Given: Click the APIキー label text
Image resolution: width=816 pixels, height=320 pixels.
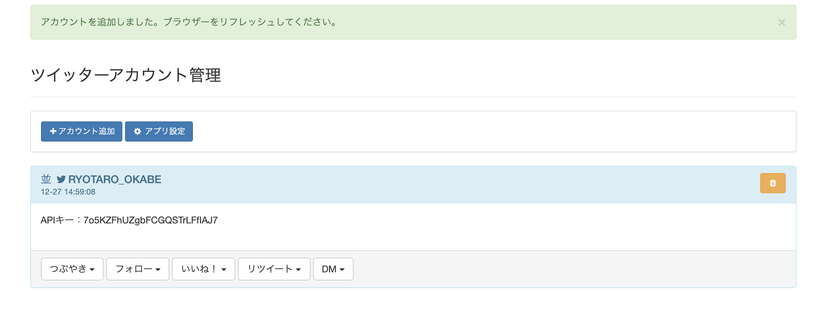Looking at the screenshot, I should (x=57, y=220).
